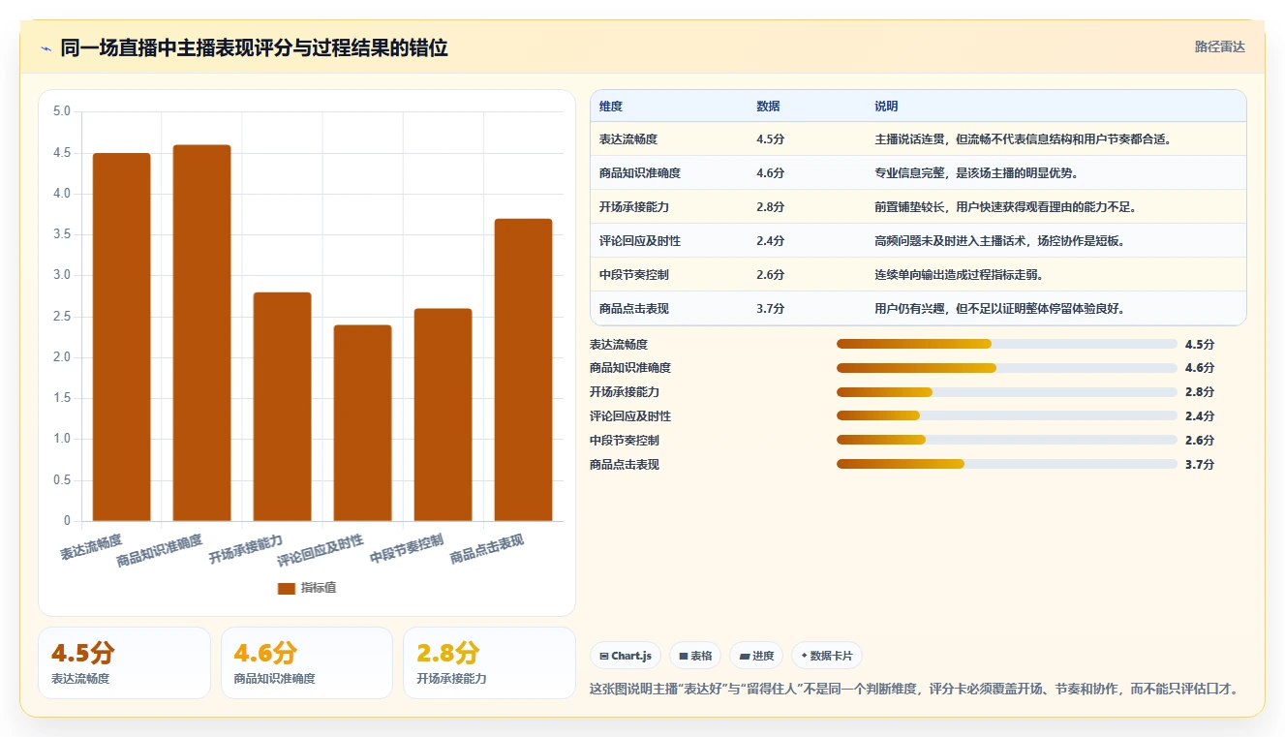Click the 评论回应及时性 progress bar

[1007, 416]
